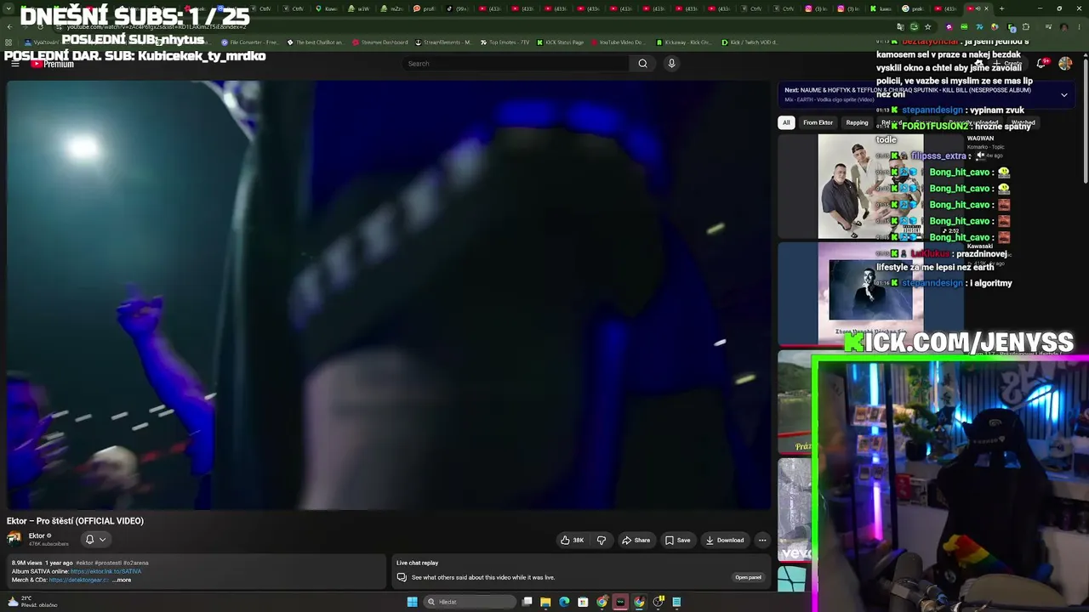Open the Kawasaki recommended video thumbnail
The width and height of the screenshot is (1089, 612).
[870, 292]
